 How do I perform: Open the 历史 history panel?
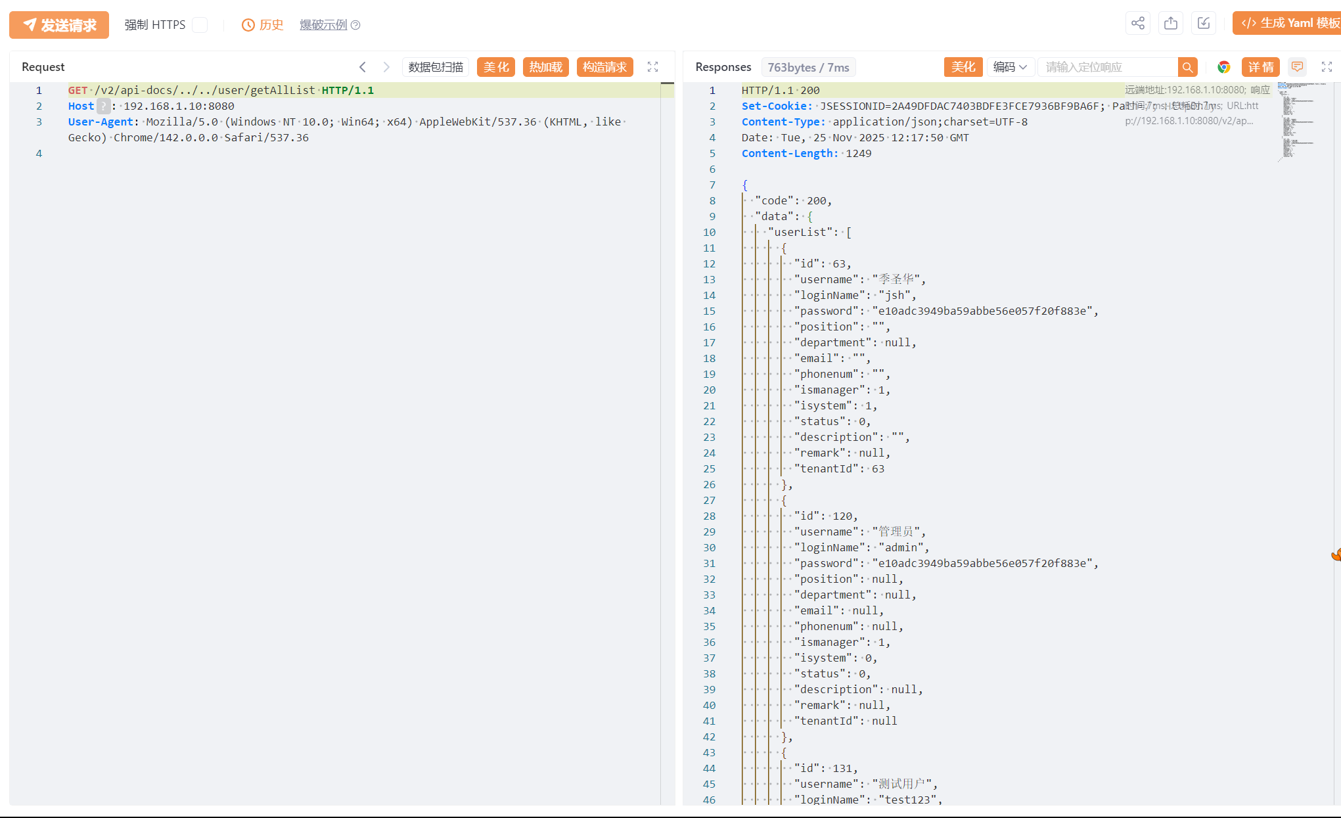263,25
